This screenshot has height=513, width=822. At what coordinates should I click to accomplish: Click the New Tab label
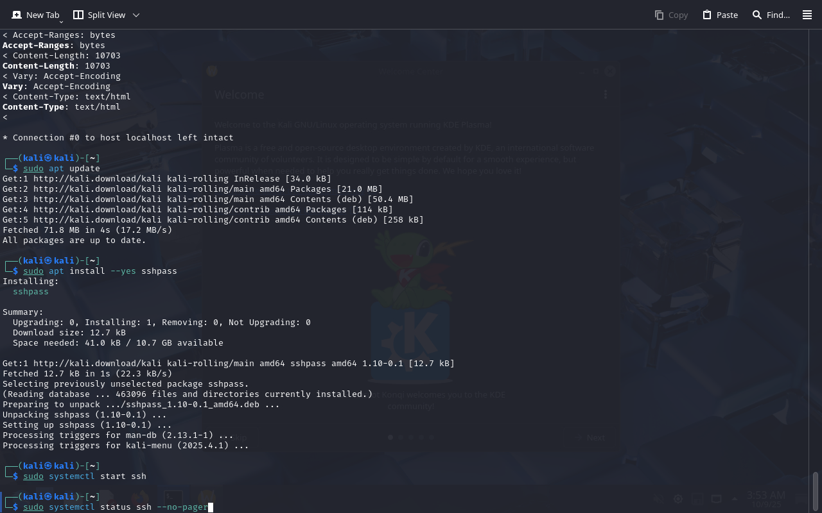42,15
